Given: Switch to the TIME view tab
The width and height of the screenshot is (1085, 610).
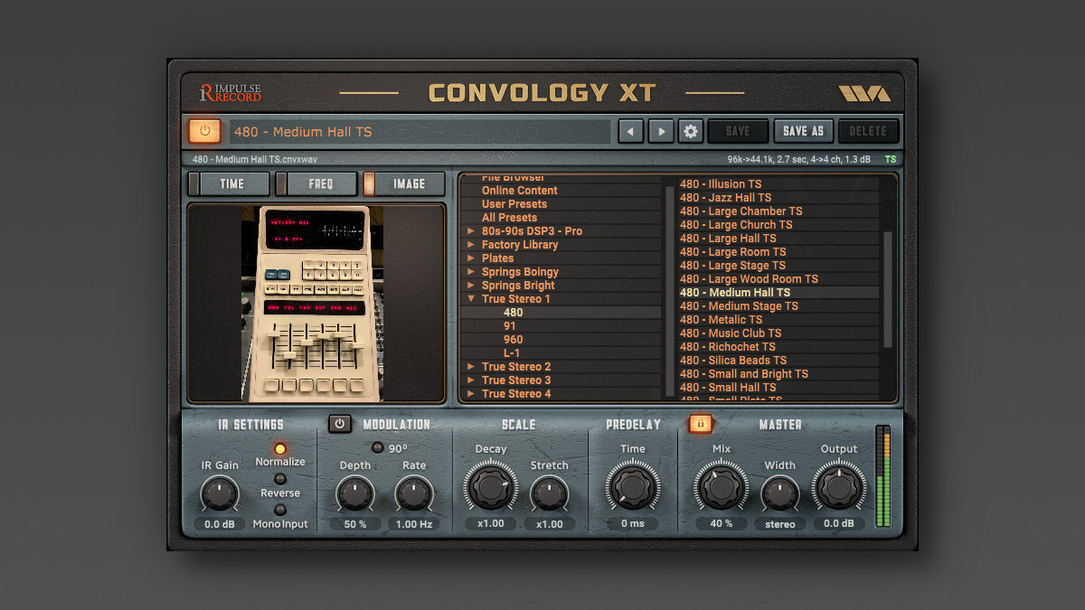Looking at the screenshot, I should (231, 183).
